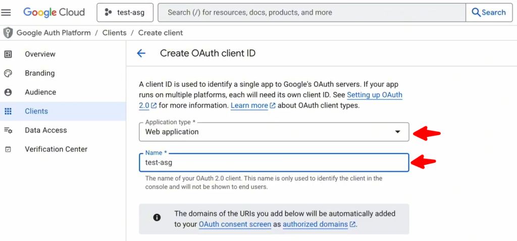This screenshot has height=241, width=517.
Task: Click the Search button
Action: pyautogui.click(x=488, y=13)
